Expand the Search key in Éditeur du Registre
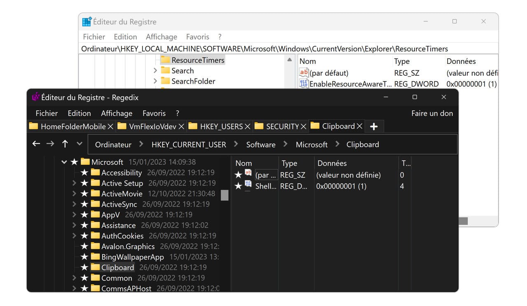The image size is (527, 306). (155, 70)
